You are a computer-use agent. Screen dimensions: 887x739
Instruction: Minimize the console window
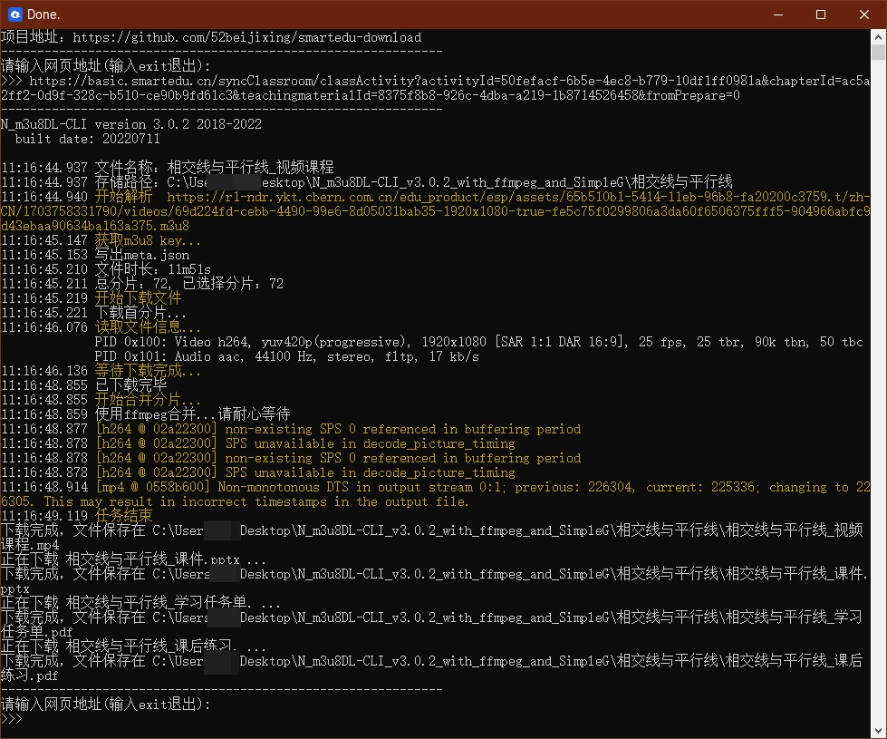click(x=778, y=15)
